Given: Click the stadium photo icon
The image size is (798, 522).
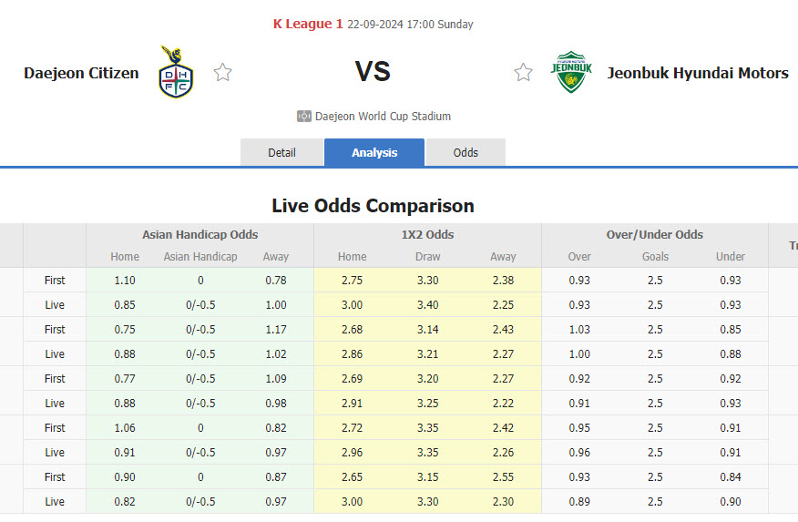Looking at the screenshot, I should pos(304,117).
